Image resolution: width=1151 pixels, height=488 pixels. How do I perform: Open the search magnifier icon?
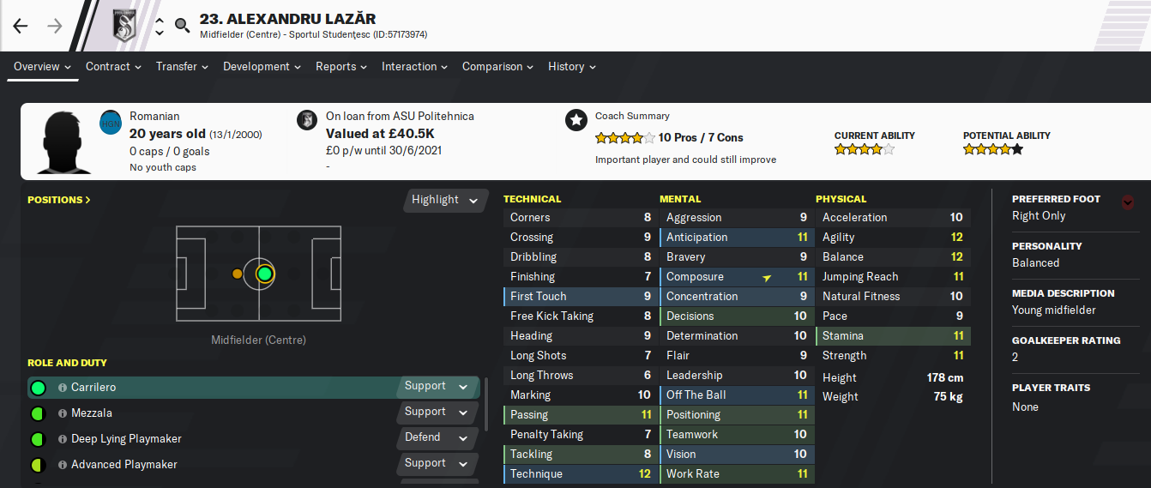[182, 26]
